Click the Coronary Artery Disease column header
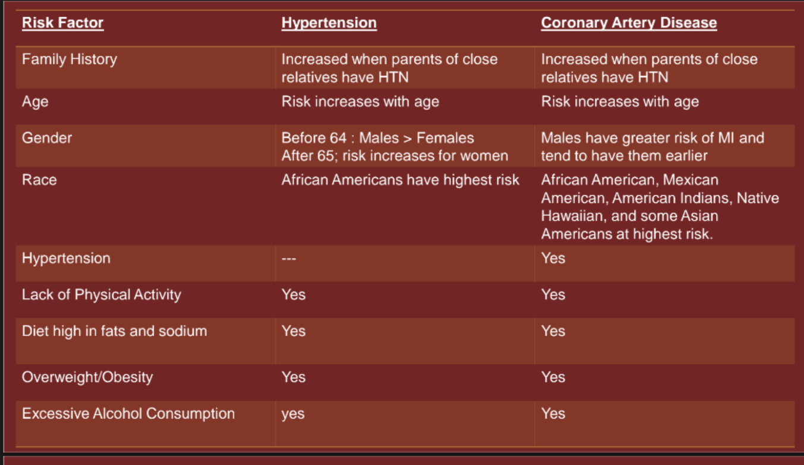 coord(629,23)
